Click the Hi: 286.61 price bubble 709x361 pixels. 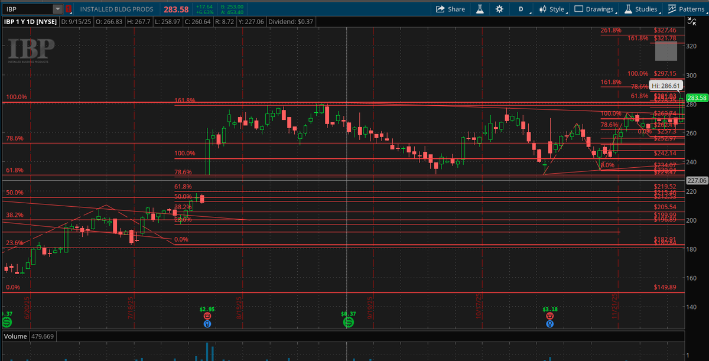(x=666, y=86)
